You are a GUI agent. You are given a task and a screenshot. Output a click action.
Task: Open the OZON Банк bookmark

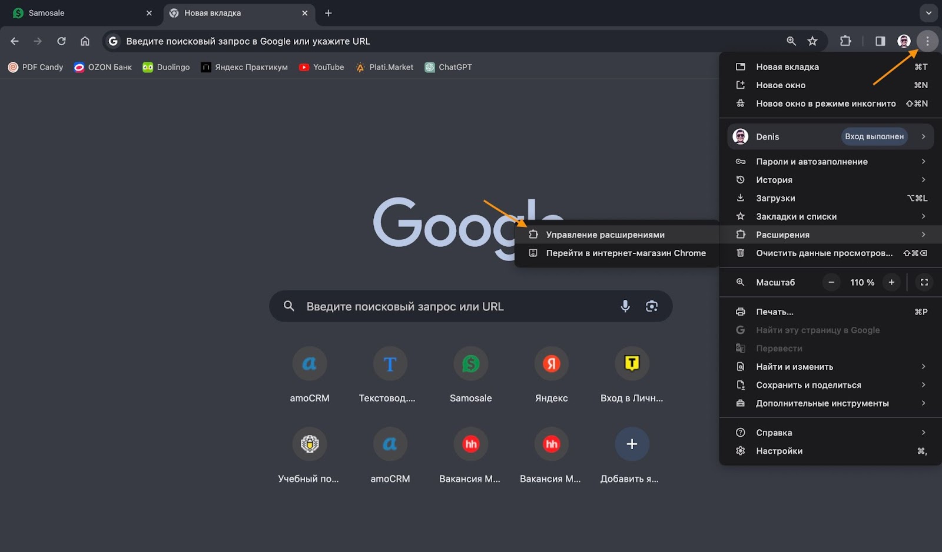coord(102,67)
